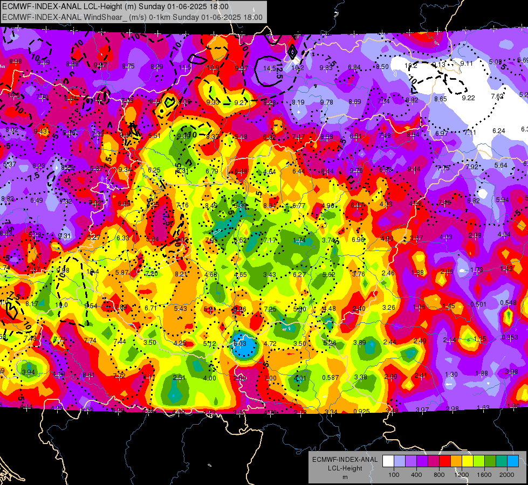Click the legend tick label 400
Screen dimensions: 528x485
416,475
